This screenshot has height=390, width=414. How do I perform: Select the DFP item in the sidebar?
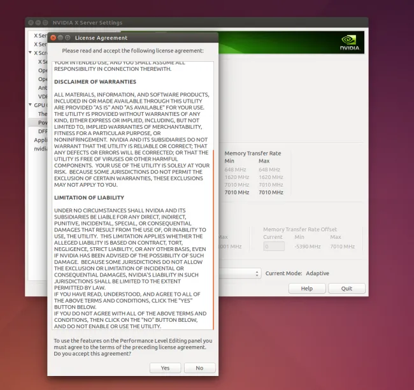(x=43, y=131)
